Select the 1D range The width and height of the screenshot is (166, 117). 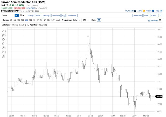[x=11, y=20]
